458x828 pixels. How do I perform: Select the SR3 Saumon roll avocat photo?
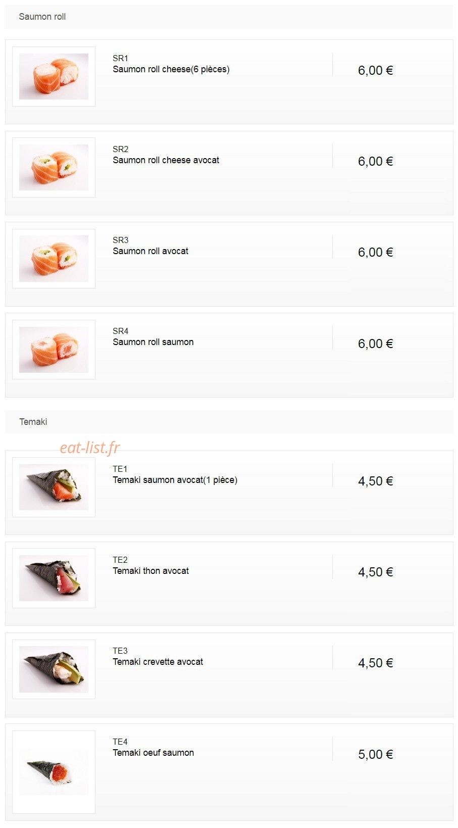pyautogui.click(x=54, y=258)
